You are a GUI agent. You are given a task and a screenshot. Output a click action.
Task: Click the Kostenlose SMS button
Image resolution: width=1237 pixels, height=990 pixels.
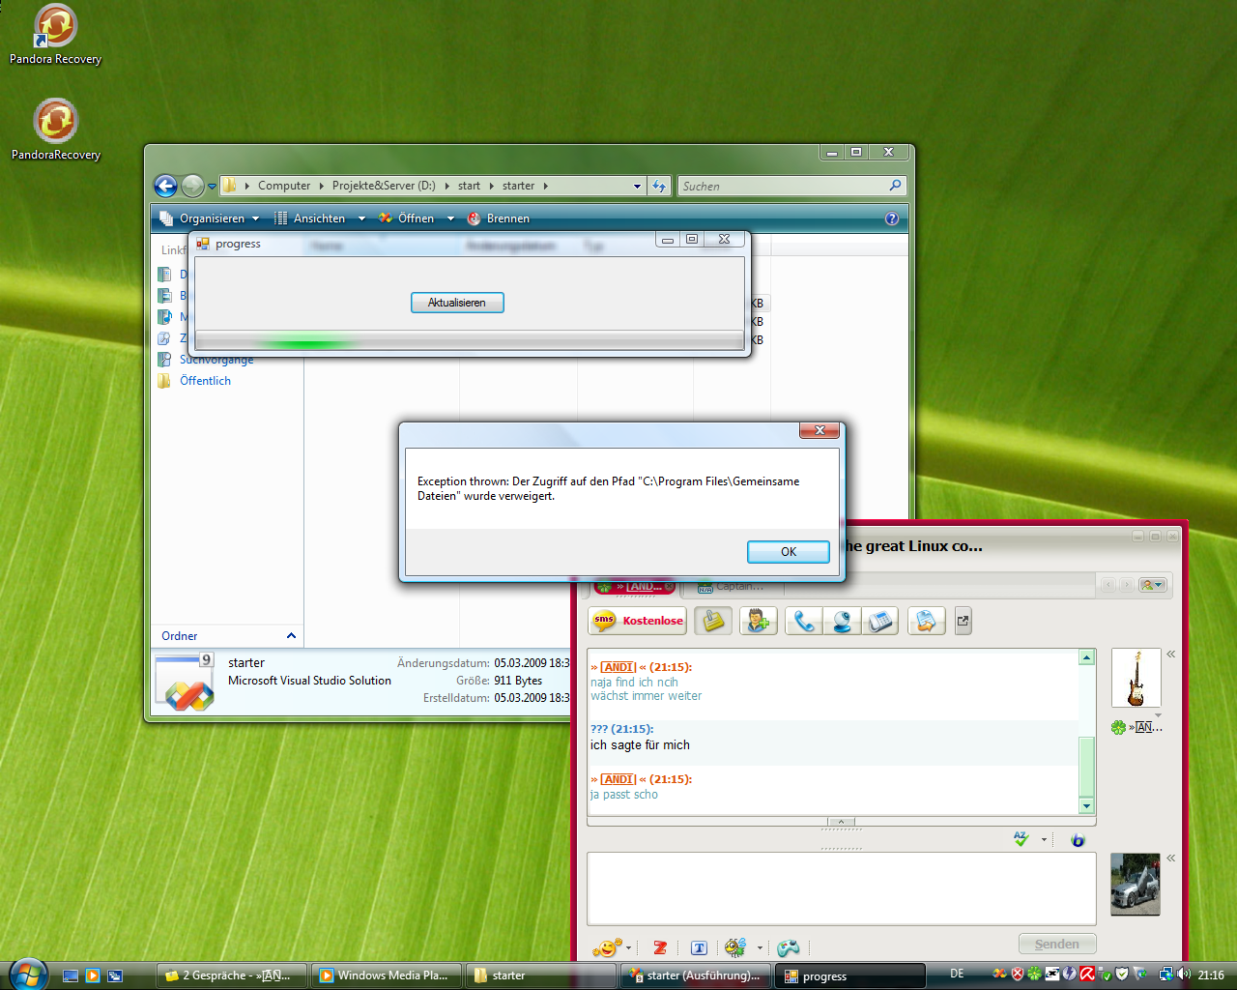[x=638, y=621]
